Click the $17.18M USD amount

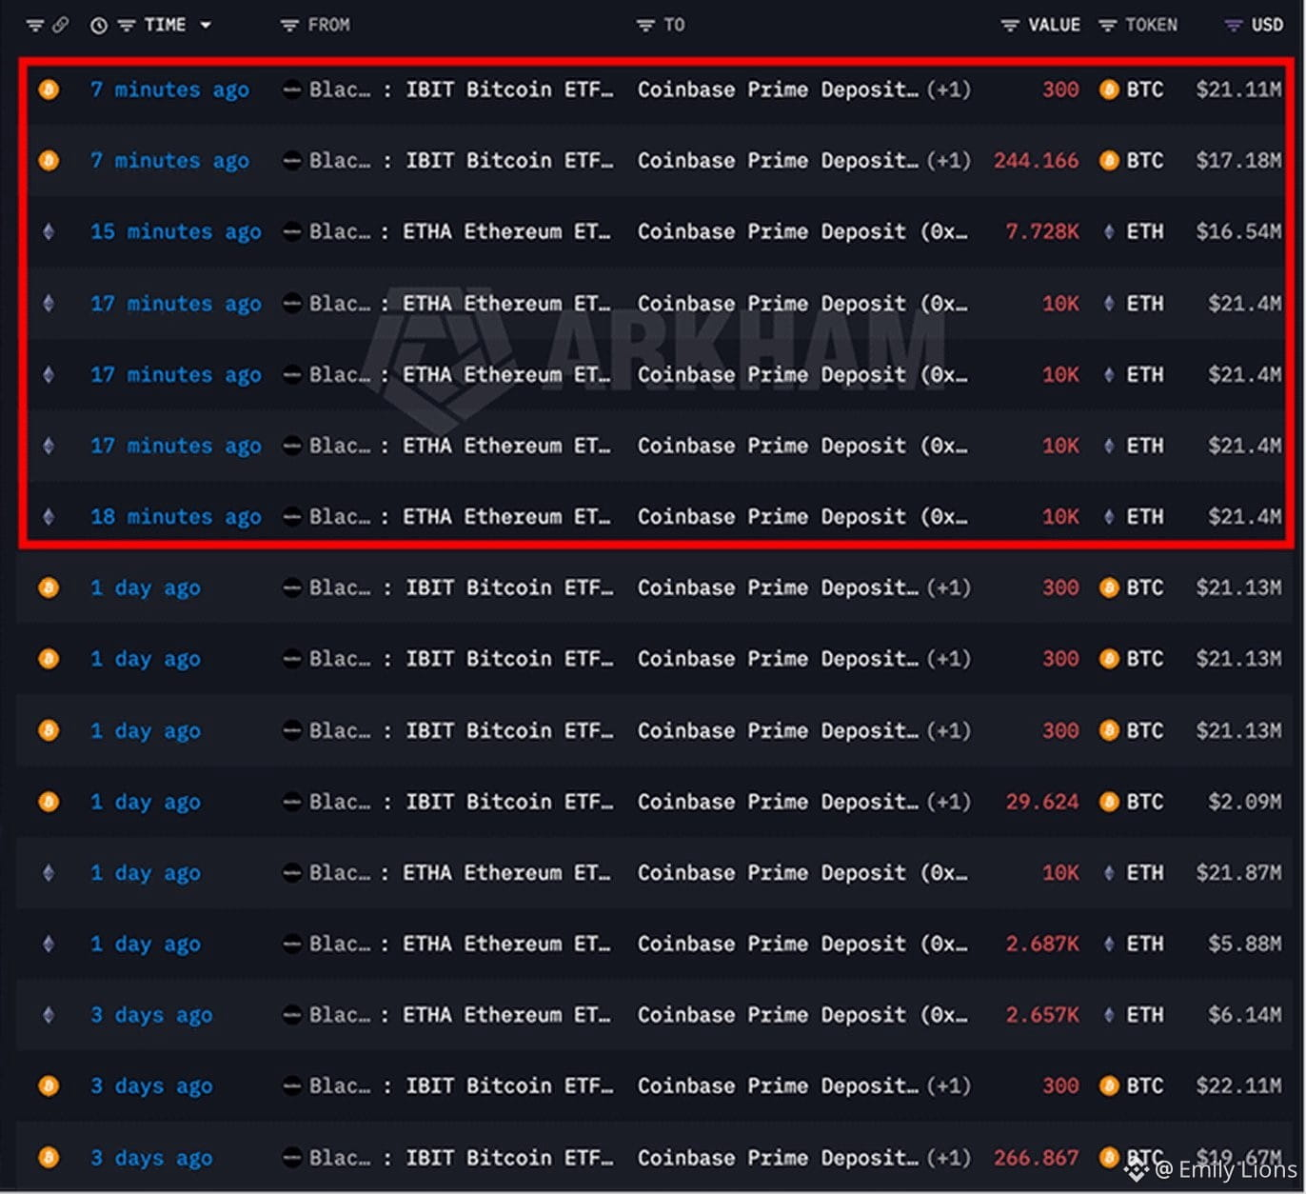1238,160
